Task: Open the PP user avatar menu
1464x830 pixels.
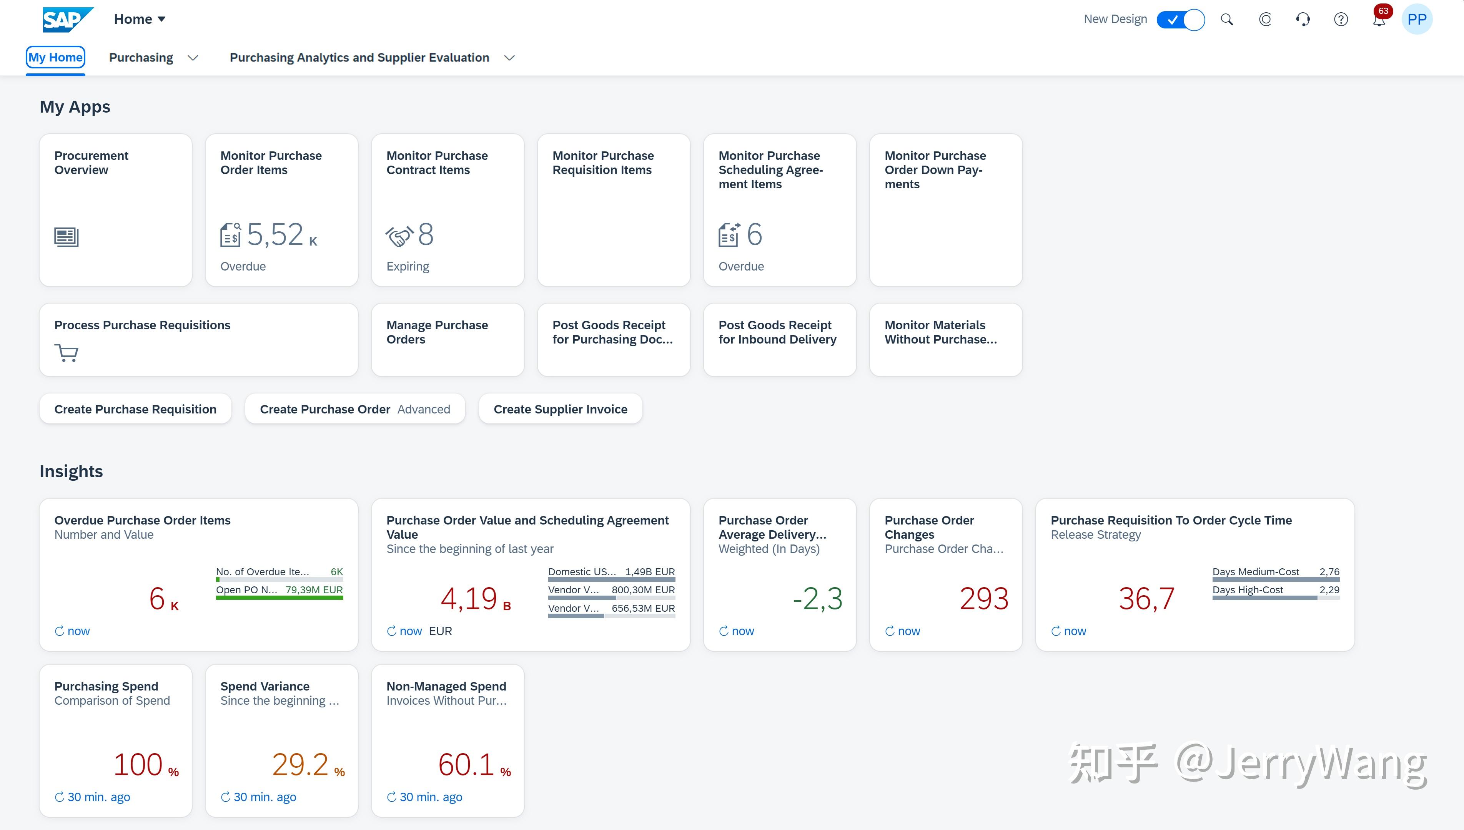Action: [x=1418, y=19]
